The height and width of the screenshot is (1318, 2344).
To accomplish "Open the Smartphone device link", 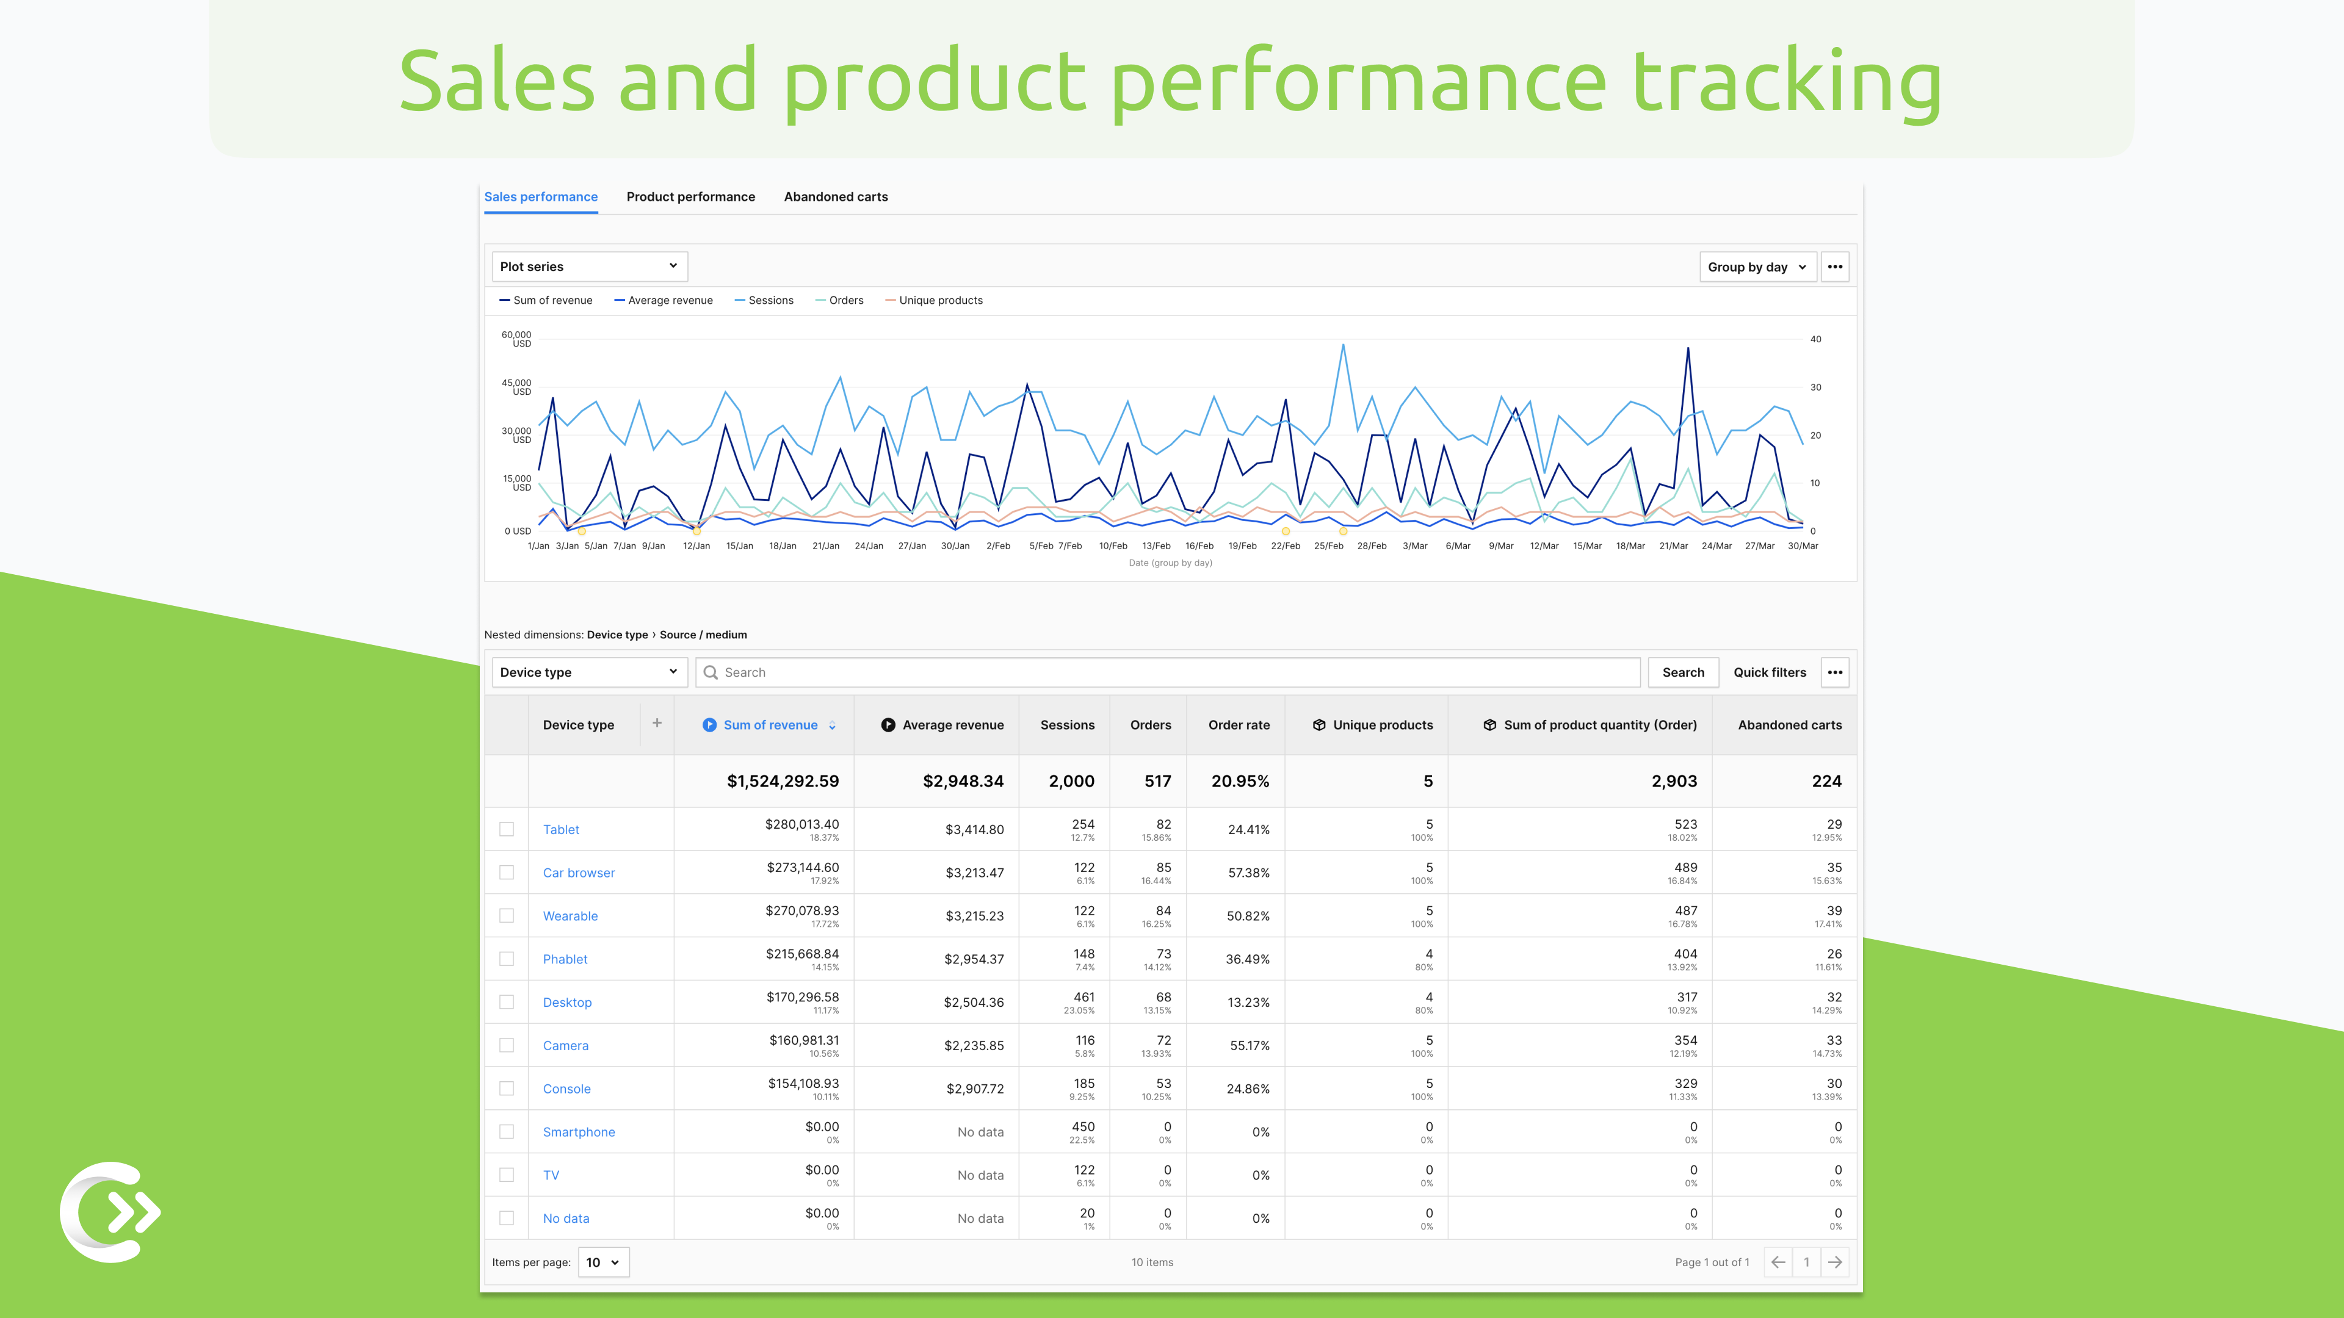I will [579, 1131].
